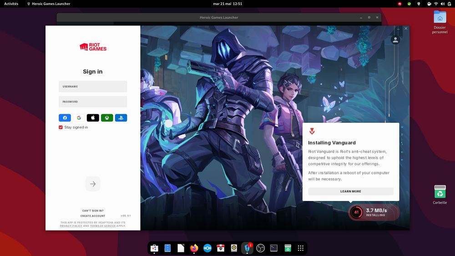Viewport: 455px width, 256px height.
Task: Uncheck Stay signed in
Action: coord(61,127)
